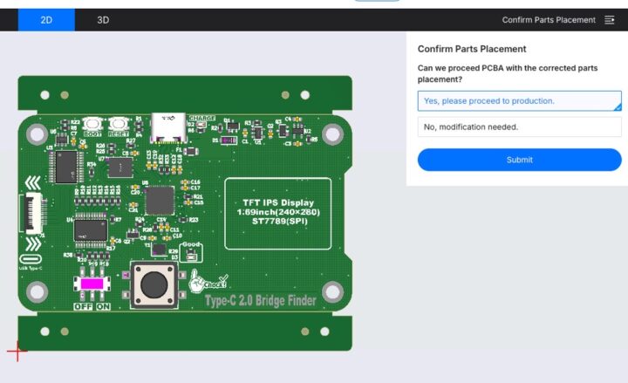Click the BOOT button on the board

point(92,127)
